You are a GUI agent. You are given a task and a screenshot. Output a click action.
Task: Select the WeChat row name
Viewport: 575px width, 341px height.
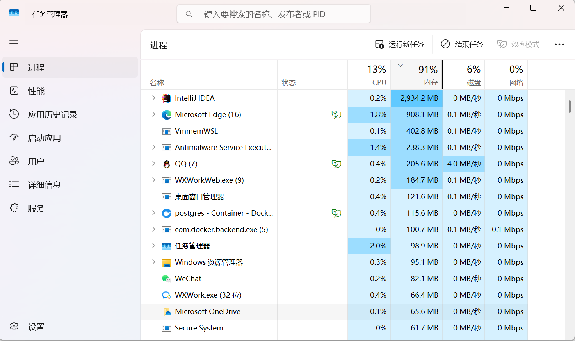click(188, 279)
